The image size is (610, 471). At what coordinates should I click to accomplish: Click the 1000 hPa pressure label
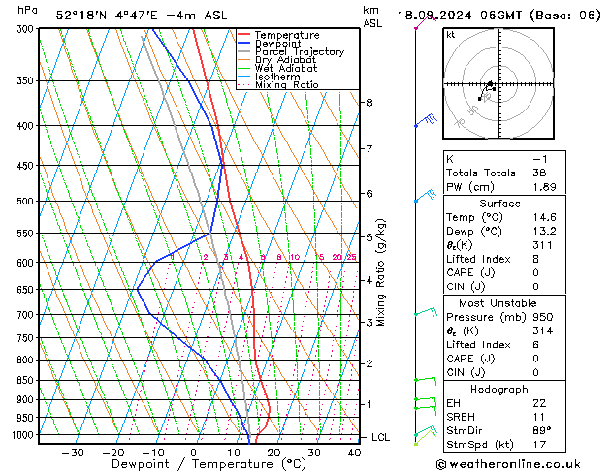[x=25, y=435]
